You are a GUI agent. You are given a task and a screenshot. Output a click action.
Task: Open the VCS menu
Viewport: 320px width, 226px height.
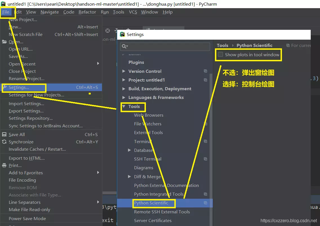133,12
